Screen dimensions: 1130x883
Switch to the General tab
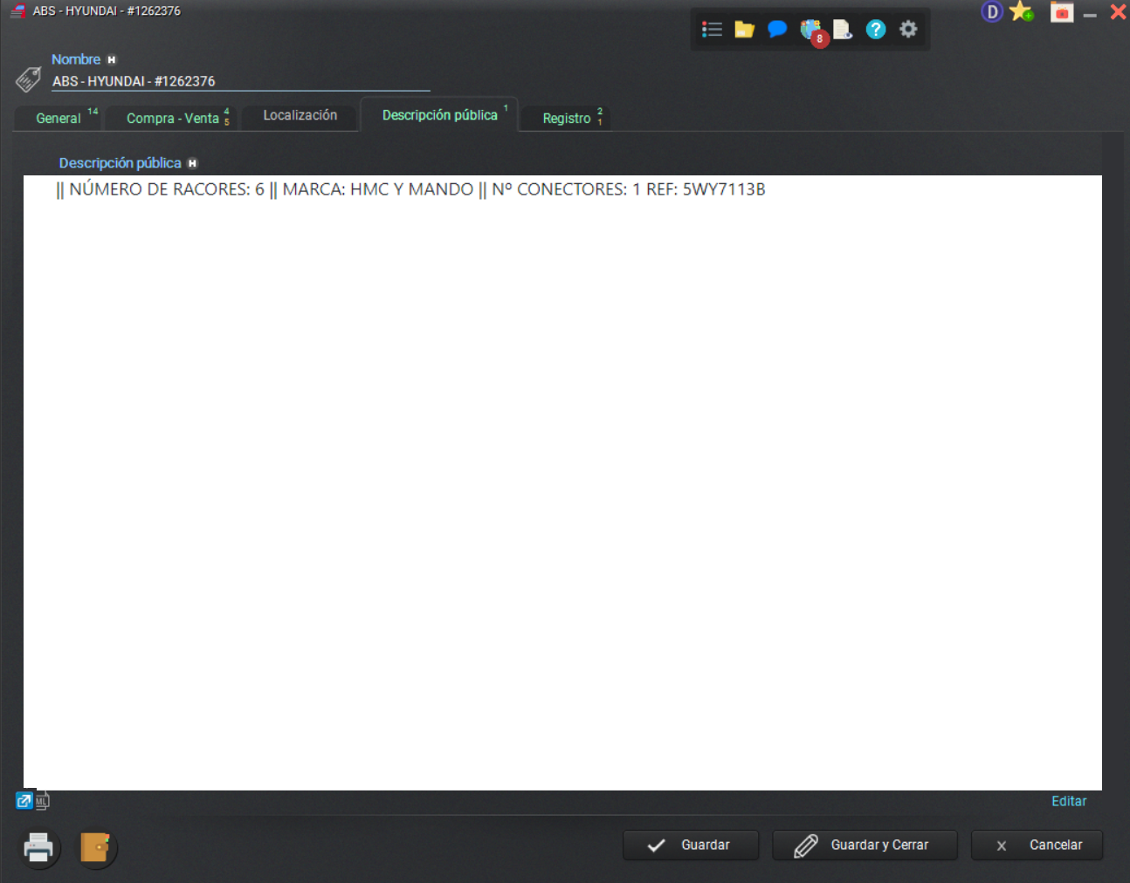click(x=59, y=119)
